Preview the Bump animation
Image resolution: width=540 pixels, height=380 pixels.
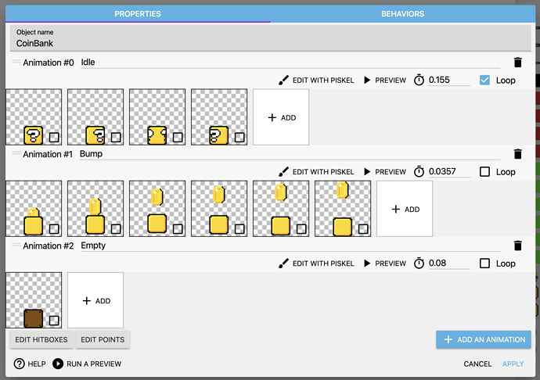pyautogui.click(x=385, y=172)
